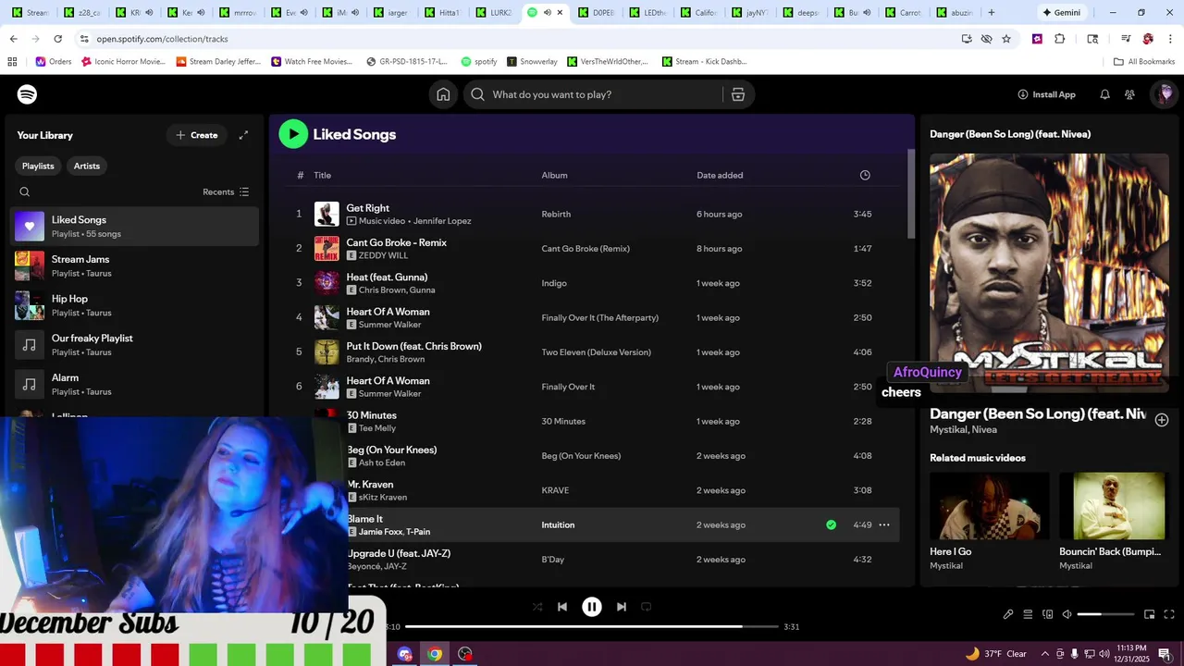Select the Stream Jams playlist

click(x=135, y=265)
